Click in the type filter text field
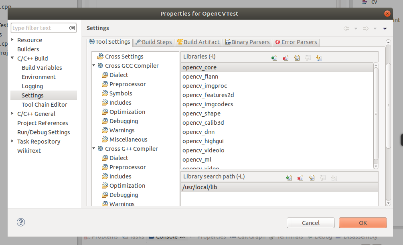 coord(40,28)
